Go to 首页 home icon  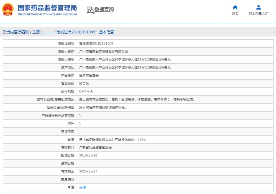pyautogui.click(x=235, y=7)
